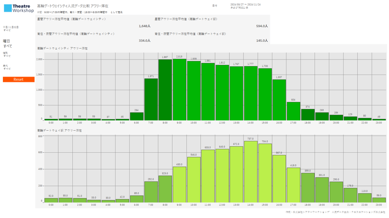Expand the 性別 filter dropdown
This screenshot has height=218, width=389.
(7, 56)
